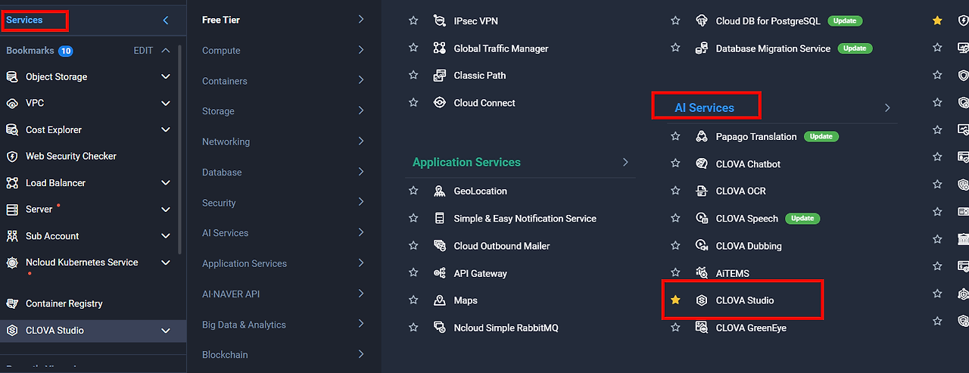Click the Ncloud Kubernetes Service icon

[12, 263]
